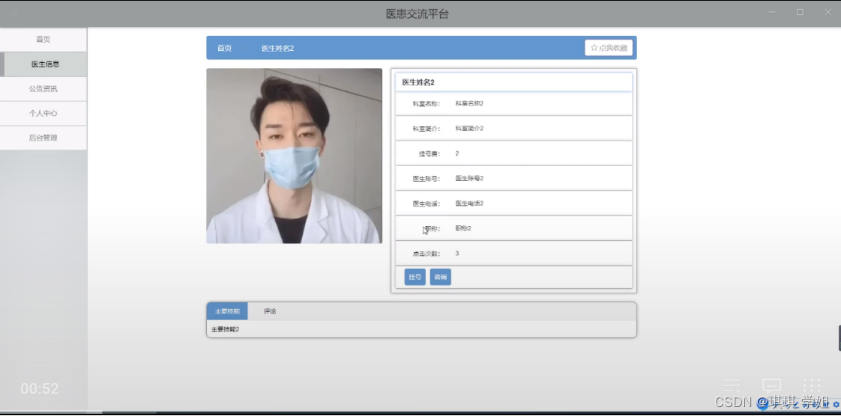
Task: Open 公告资讯 in the sidebar
Action: (x=43, y=89)
